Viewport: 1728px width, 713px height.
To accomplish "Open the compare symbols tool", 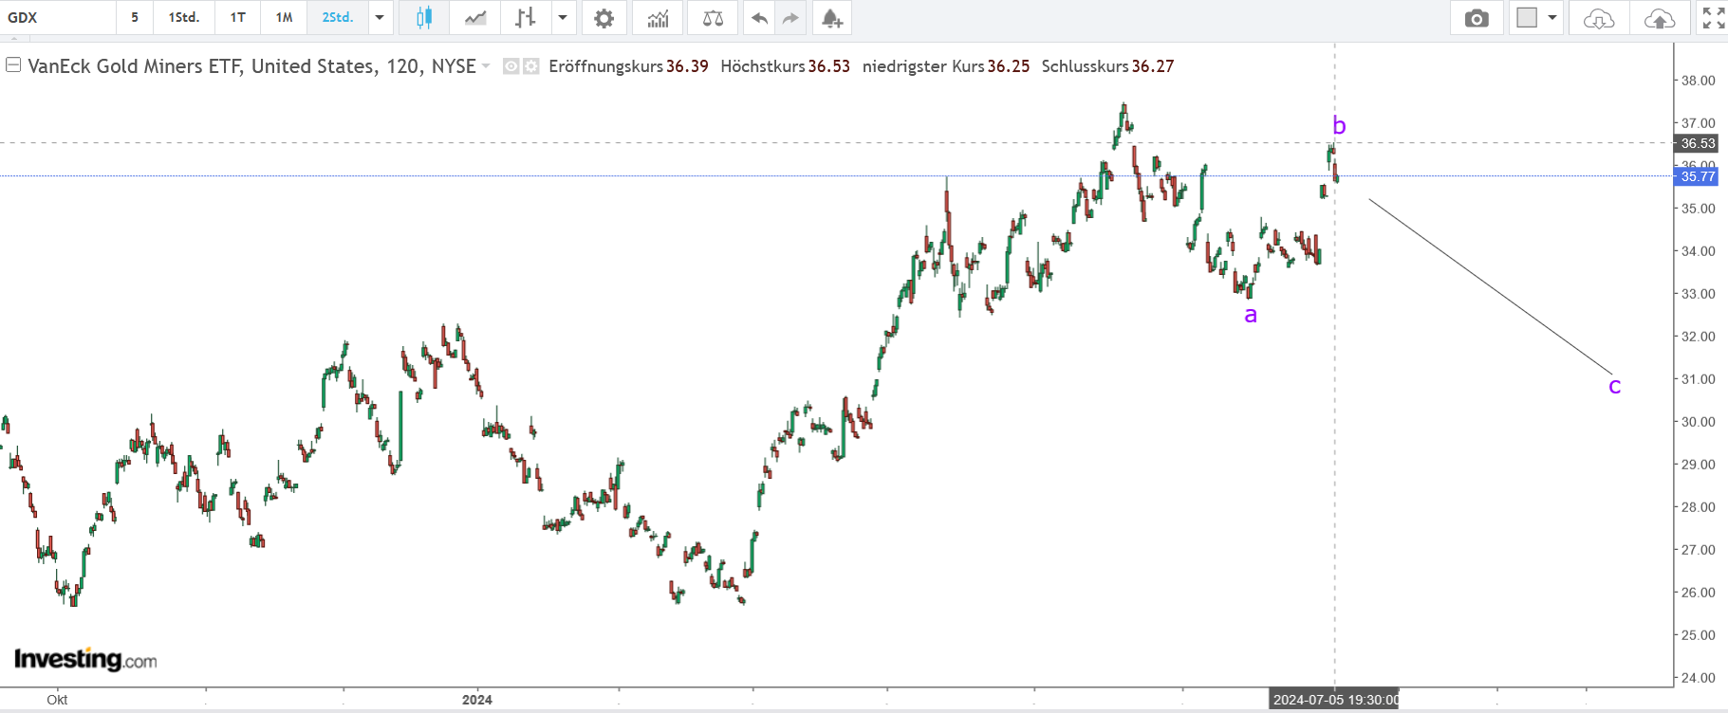I will pos(713,18).
